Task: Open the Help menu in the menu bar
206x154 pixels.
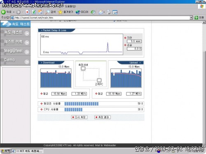Action: (70, 6)
